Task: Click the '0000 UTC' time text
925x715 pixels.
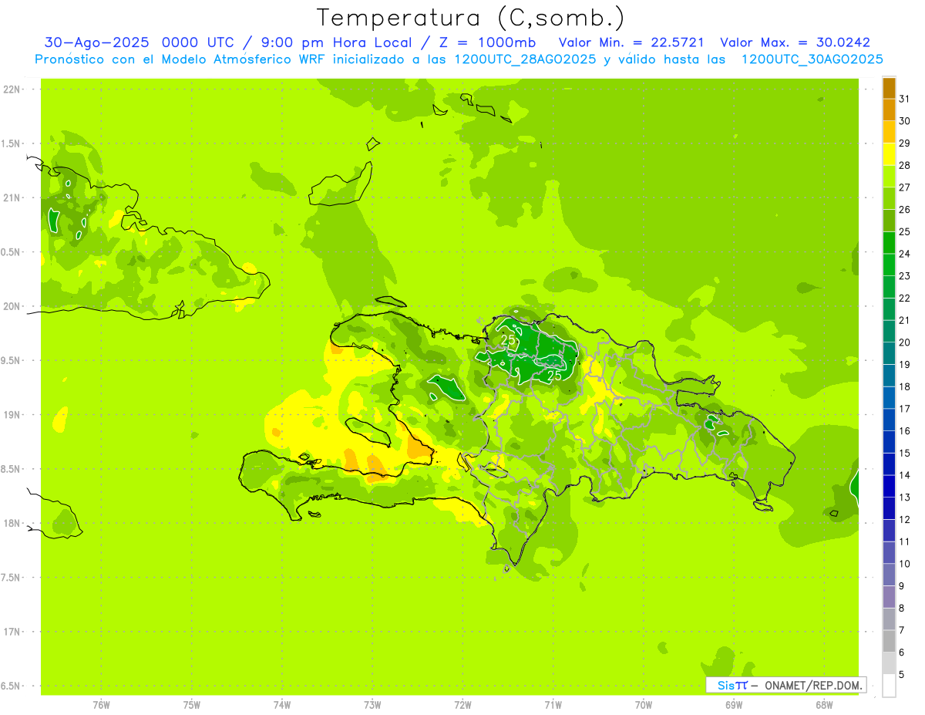Action: click(197, 42)
